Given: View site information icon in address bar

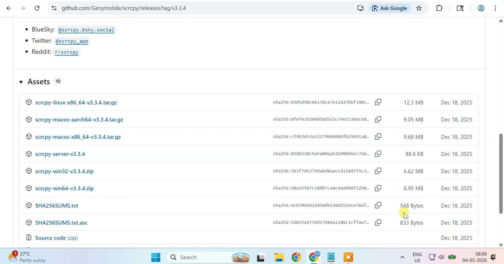Looking at the screenshot, I should pos(54,8).
